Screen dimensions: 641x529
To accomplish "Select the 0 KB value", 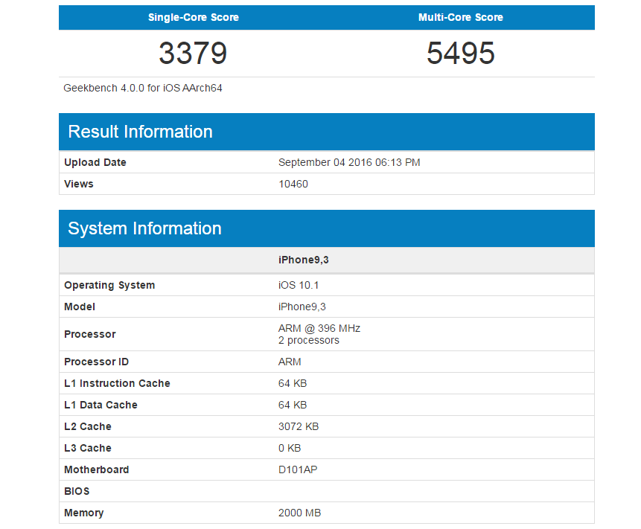I will point(290,449).
